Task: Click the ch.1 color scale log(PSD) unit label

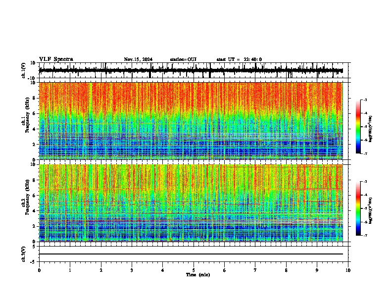Action: [371, 129]
